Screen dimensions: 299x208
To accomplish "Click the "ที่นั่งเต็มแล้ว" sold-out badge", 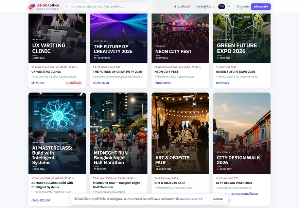I will pos(74,83).
